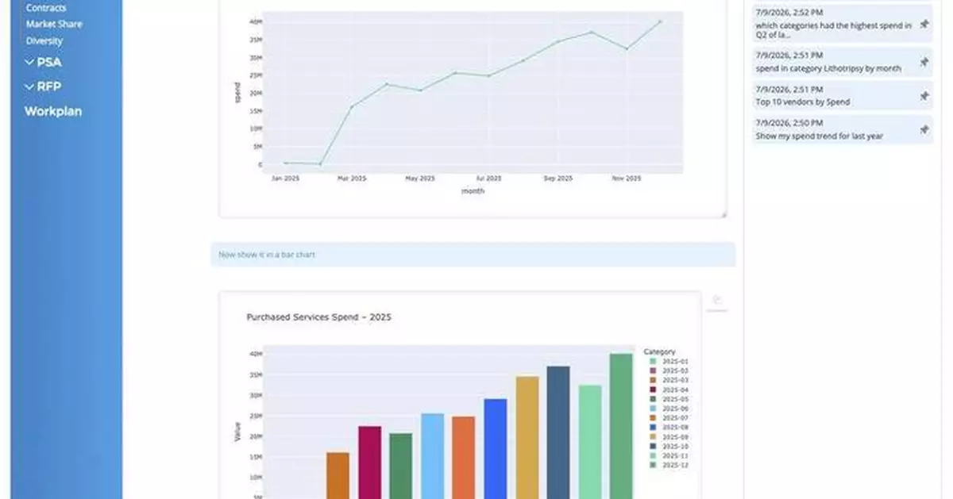The height and width of the screenshot is (499, 953).
Task: Open the Workplan sidebar item
Action: (x=53, y=112)
